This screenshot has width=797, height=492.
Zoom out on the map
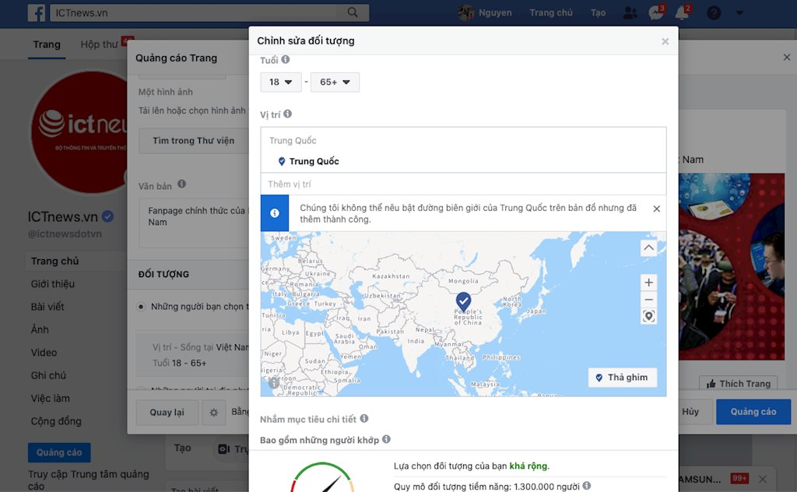(648, 300)
